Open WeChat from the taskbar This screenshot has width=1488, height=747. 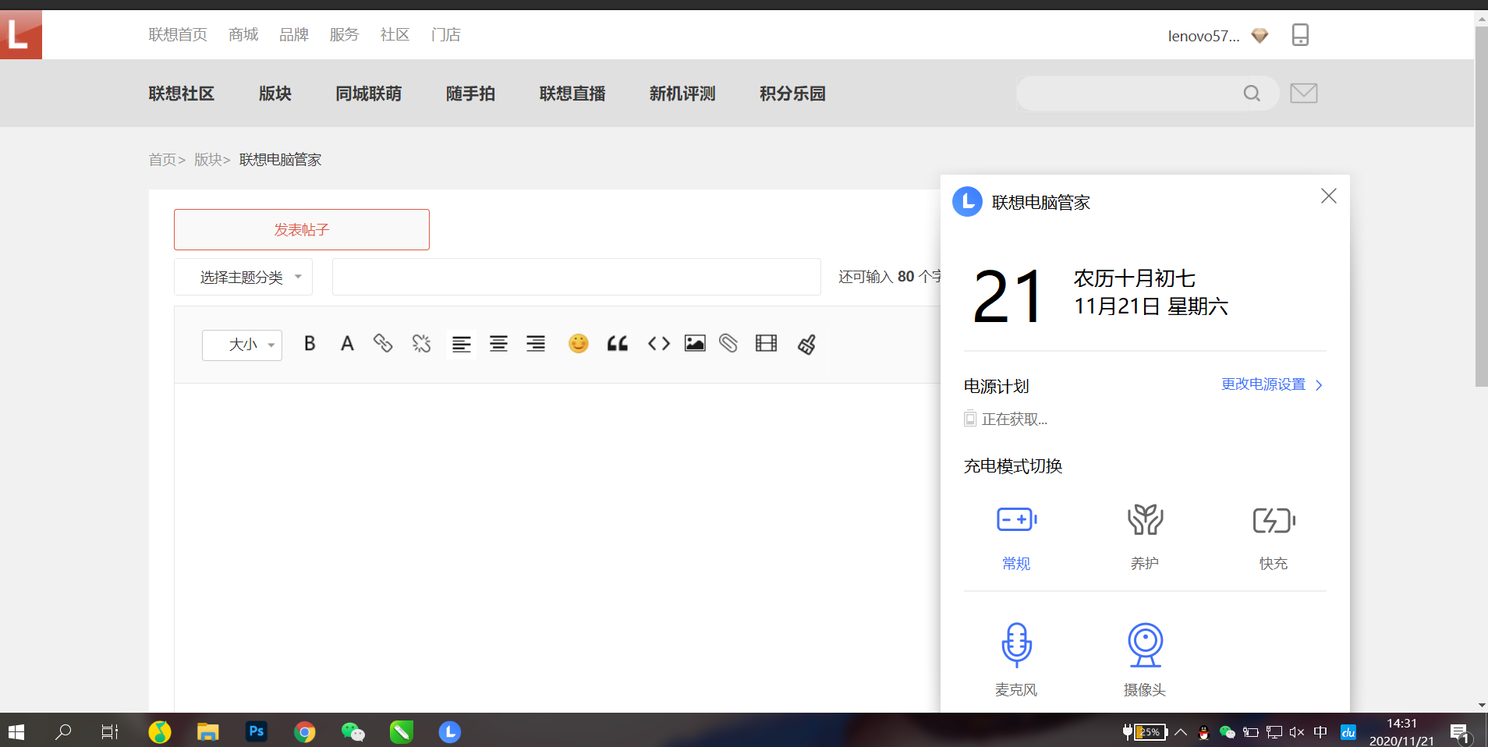tap(353, 731)
